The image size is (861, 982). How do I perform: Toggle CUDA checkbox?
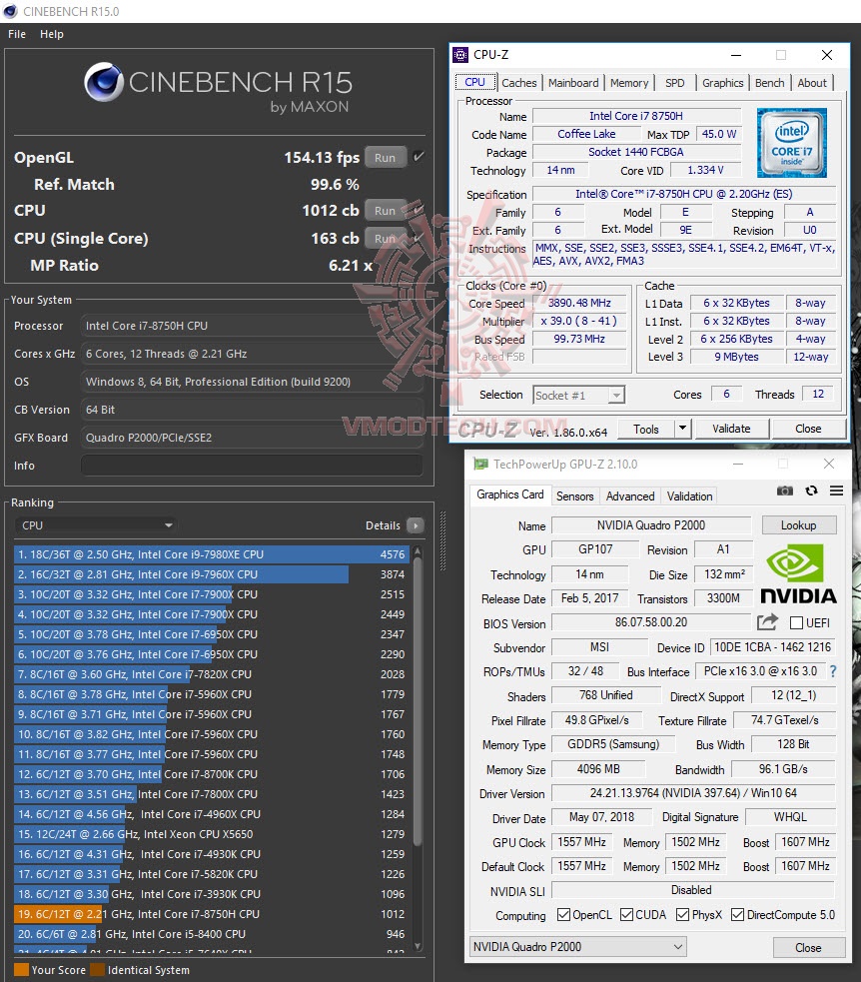627,915
